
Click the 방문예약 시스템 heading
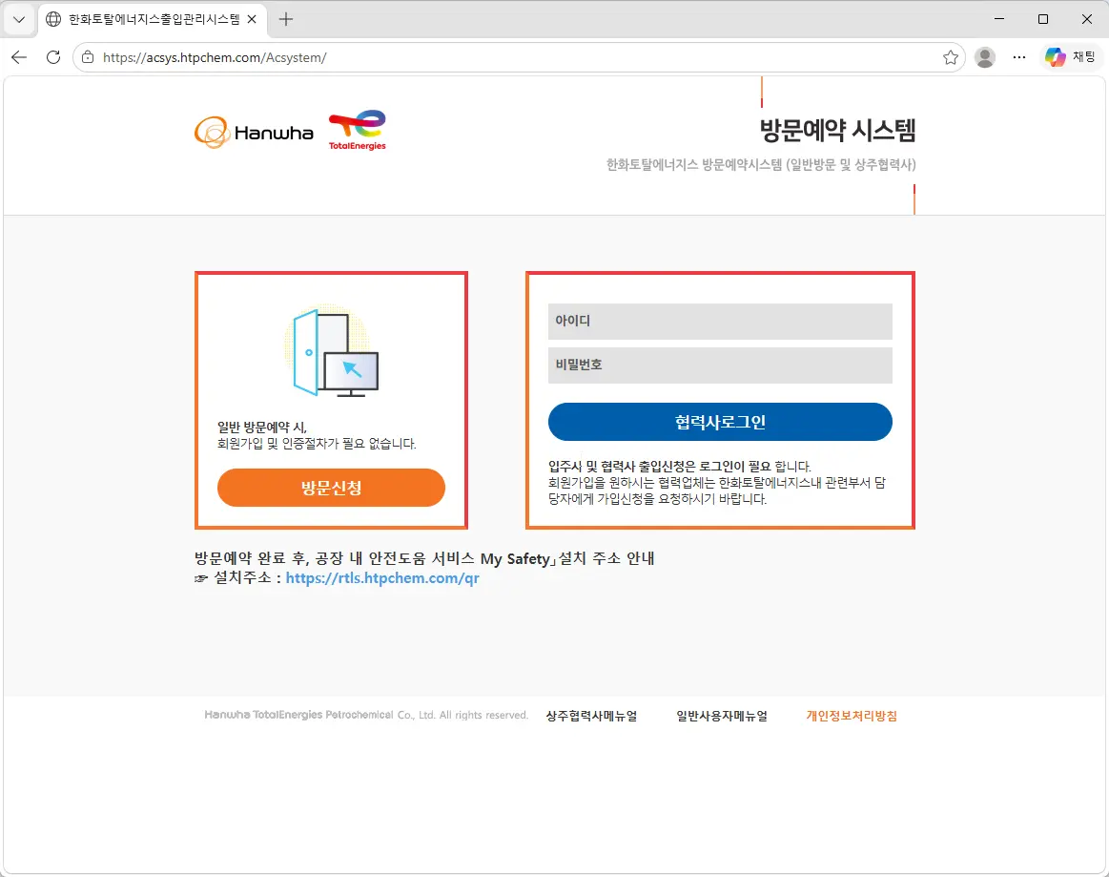(837, 130)
